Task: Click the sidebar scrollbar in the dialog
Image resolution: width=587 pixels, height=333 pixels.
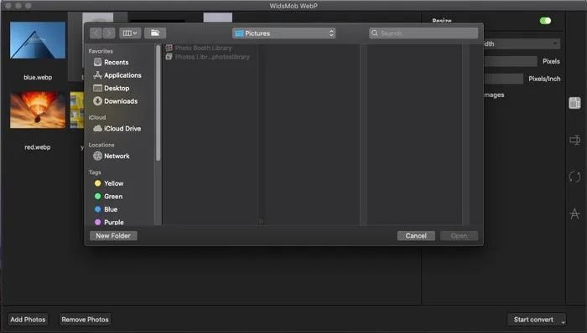Action: coord(158,103)
